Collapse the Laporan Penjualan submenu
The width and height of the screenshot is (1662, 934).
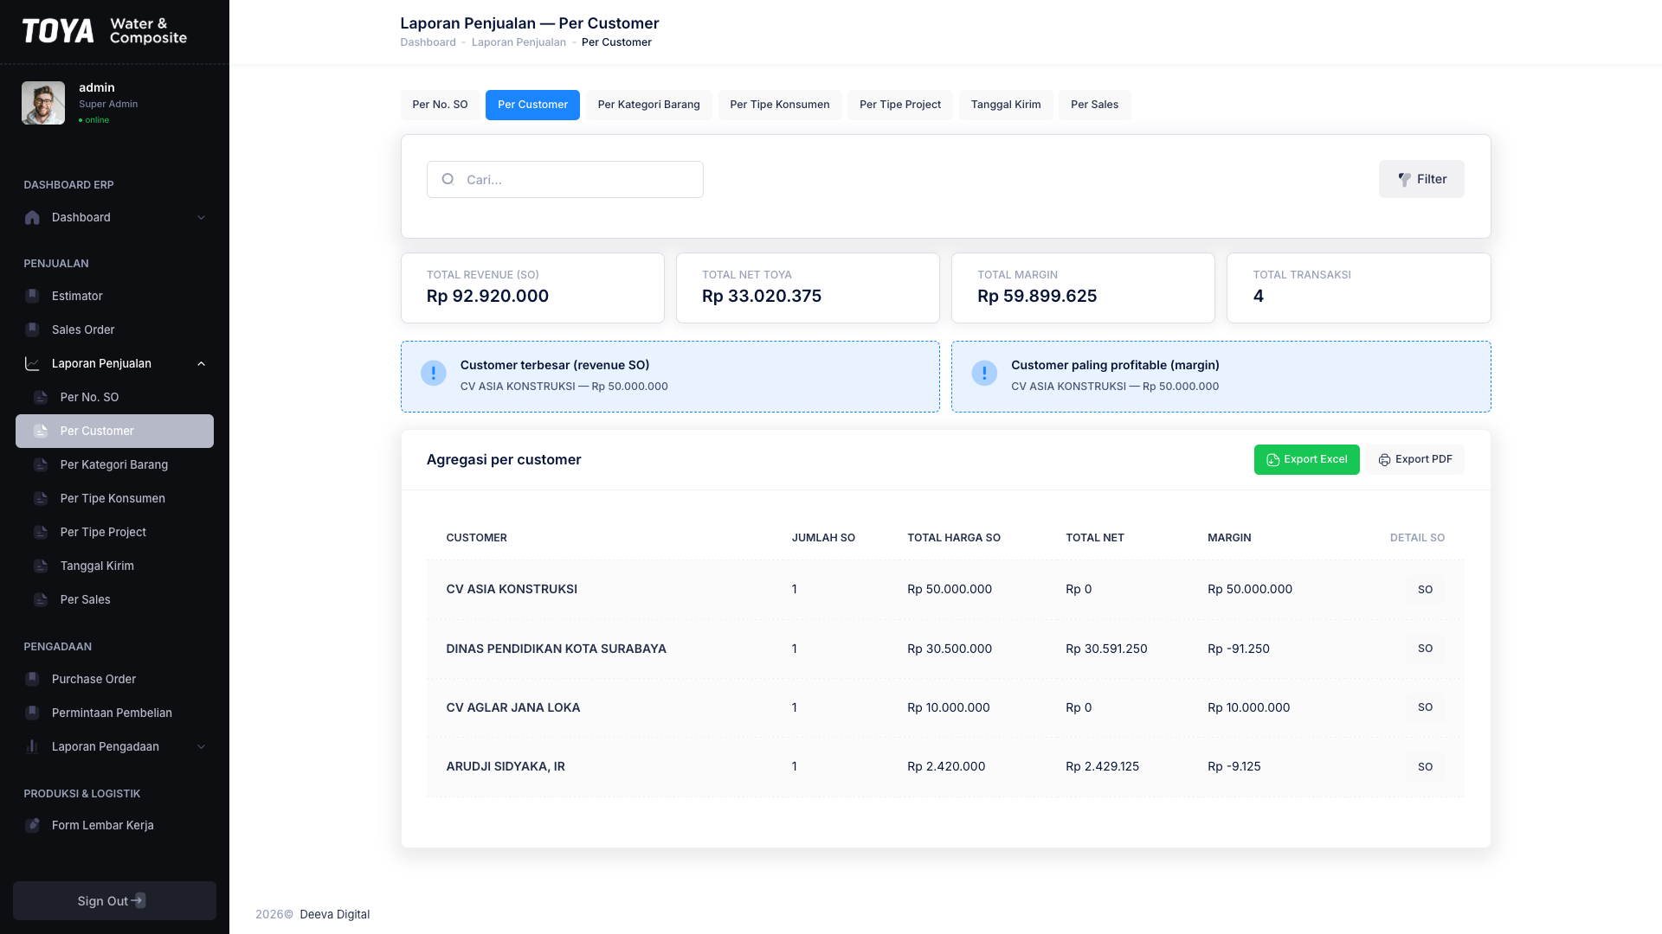(x=201, y=364)
